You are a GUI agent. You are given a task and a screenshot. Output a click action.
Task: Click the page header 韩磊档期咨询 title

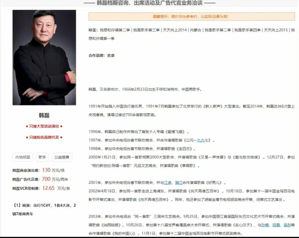click(149, 3)
